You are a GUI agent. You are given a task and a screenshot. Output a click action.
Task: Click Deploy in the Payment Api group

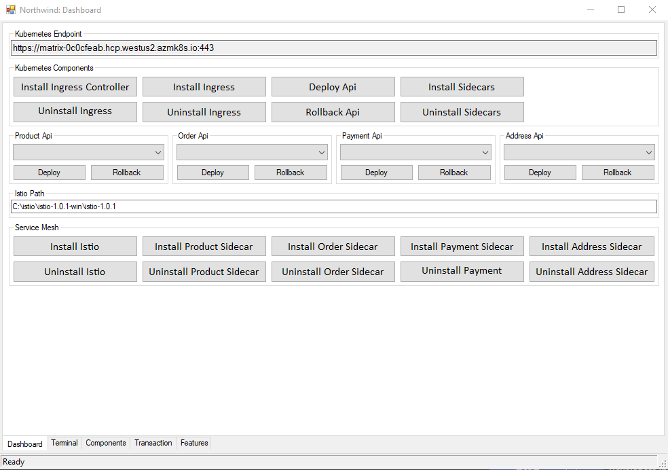pyautogui.click(x=377, y=173)
